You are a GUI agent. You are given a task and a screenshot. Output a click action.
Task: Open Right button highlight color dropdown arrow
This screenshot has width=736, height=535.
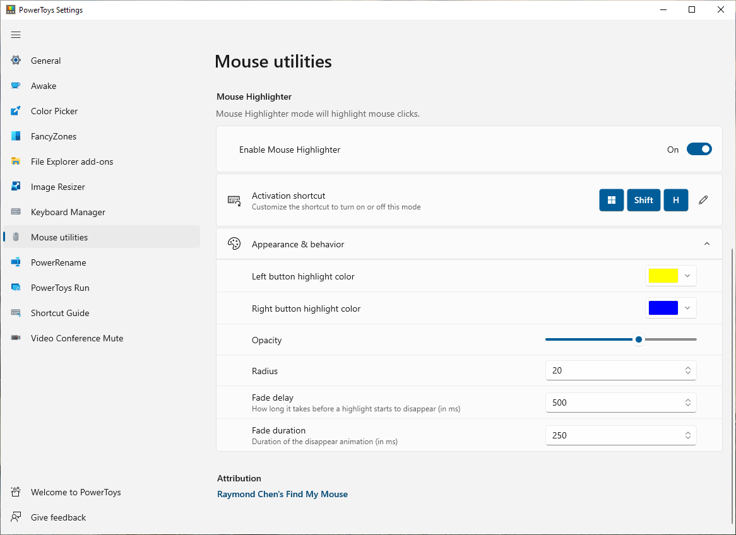[687, 309]
